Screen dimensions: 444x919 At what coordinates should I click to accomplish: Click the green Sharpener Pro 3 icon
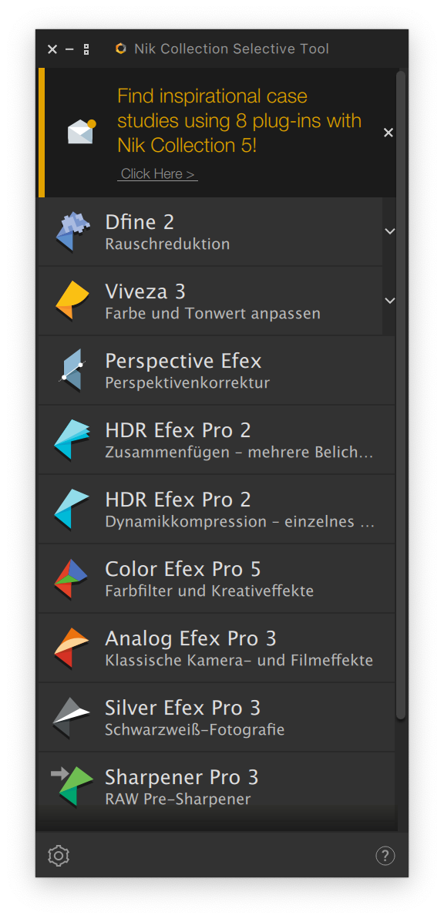tap(72, 786)
